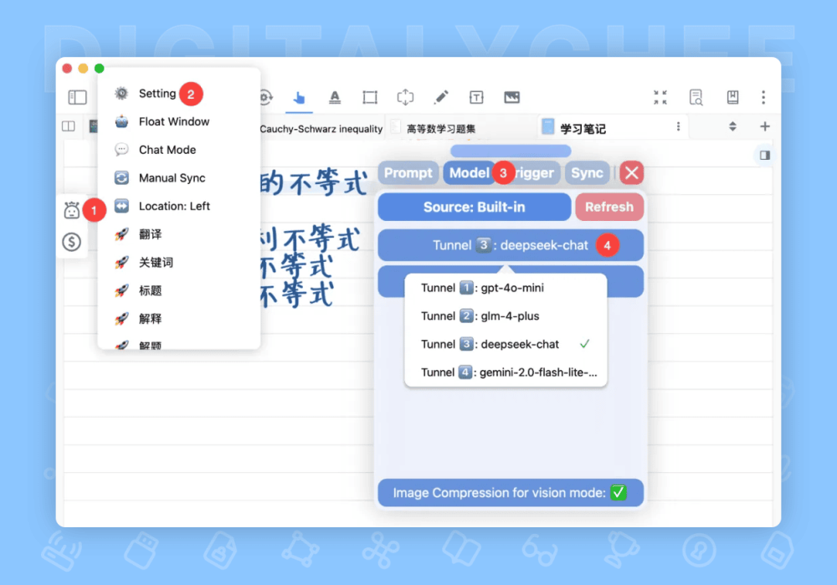Image resolution: width=837 pixels, height=585 pixels.
Task: Toggle the left sidebar panel icon
Action: tap(77, 97)
